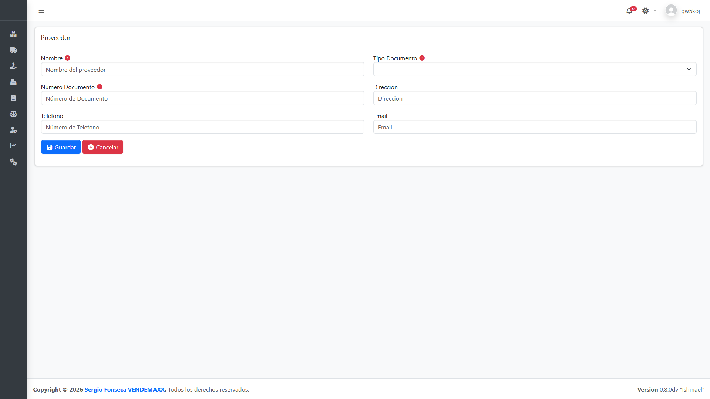
Task: Click into the Direccion input field
Action: pyautogui.click(x=535, y=98)
